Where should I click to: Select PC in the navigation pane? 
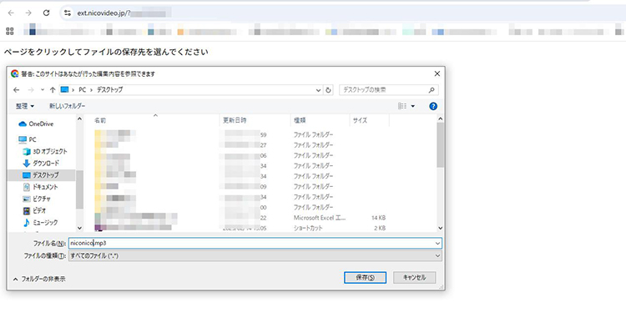coord(28,139)
